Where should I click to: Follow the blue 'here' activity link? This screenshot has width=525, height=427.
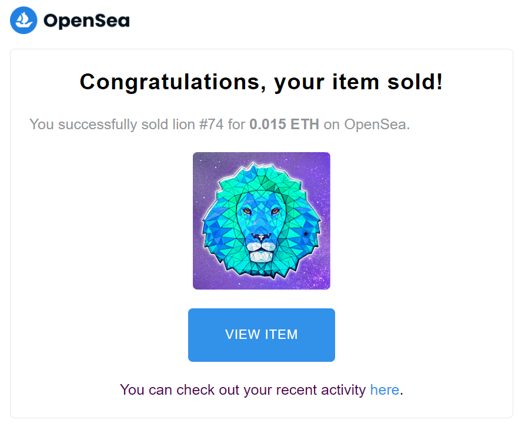pyautogui.click(x=384, y=390)
